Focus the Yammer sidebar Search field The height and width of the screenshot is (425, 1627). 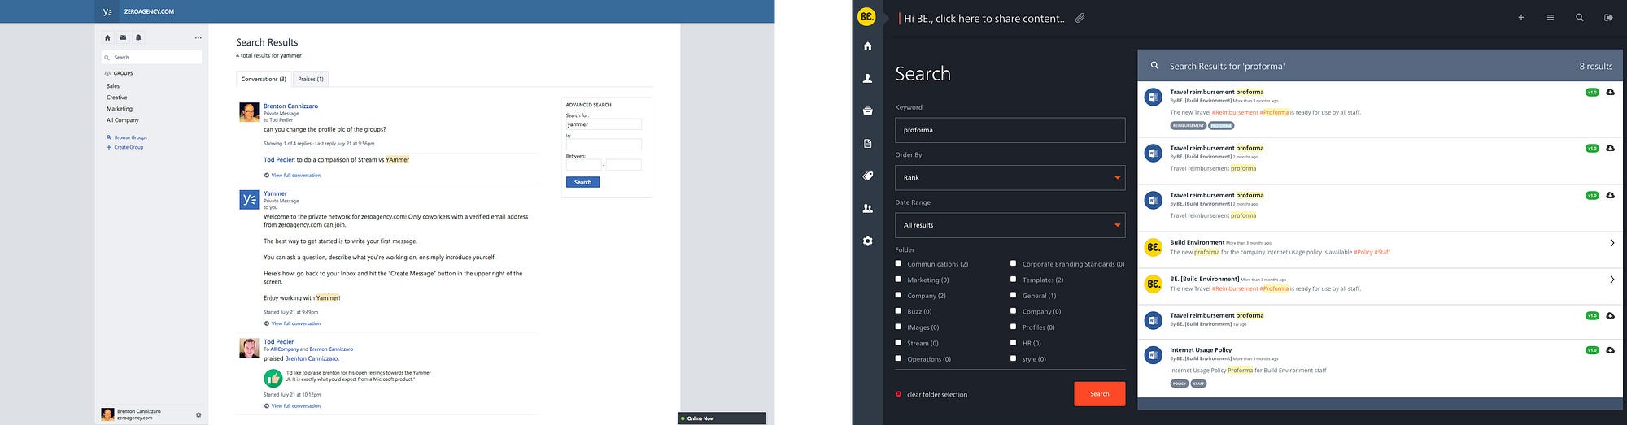point(151,58)
